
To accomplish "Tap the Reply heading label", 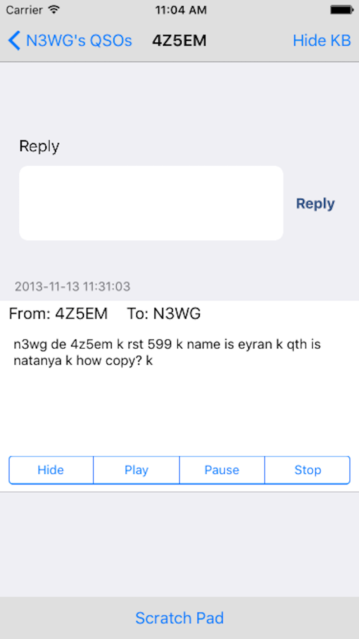I will point(39,146).
